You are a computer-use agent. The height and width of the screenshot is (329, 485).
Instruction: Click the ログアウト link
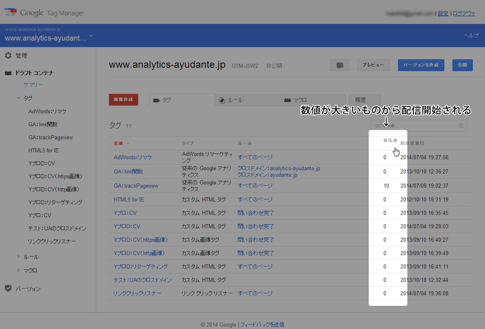464,13
